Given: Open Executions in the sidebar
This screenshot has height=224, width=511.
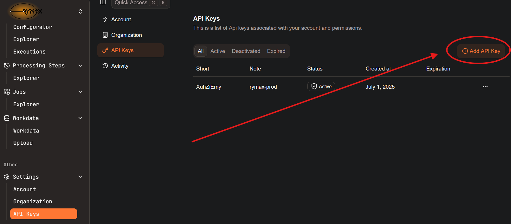Looking at the screenshot, I should coord(29,52).
